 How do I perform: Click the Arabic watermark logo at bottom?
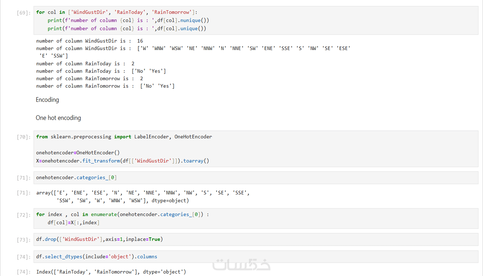click(x=241, y=265)
